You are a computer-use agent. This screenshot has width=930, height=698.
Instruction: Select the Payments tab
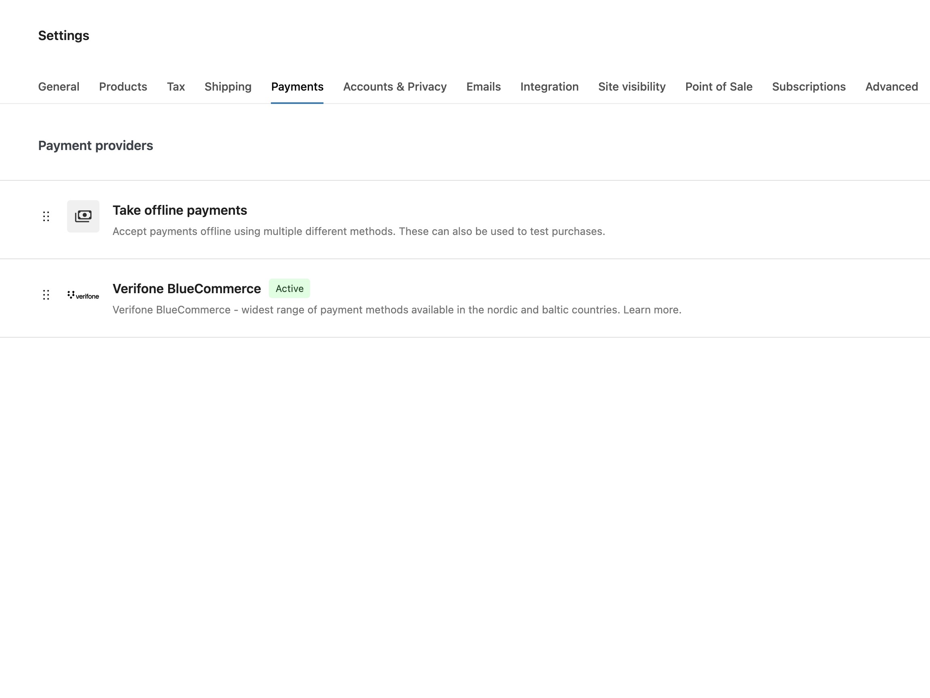click(x=297, y=87)
